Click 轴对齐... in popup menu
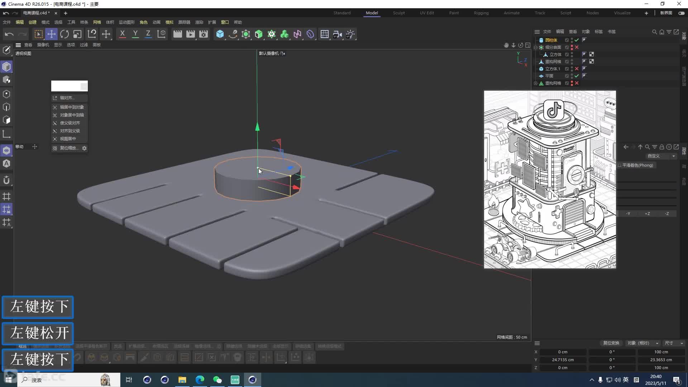The width and height of the screenshot is (688, 387). (x=70, y=98)
